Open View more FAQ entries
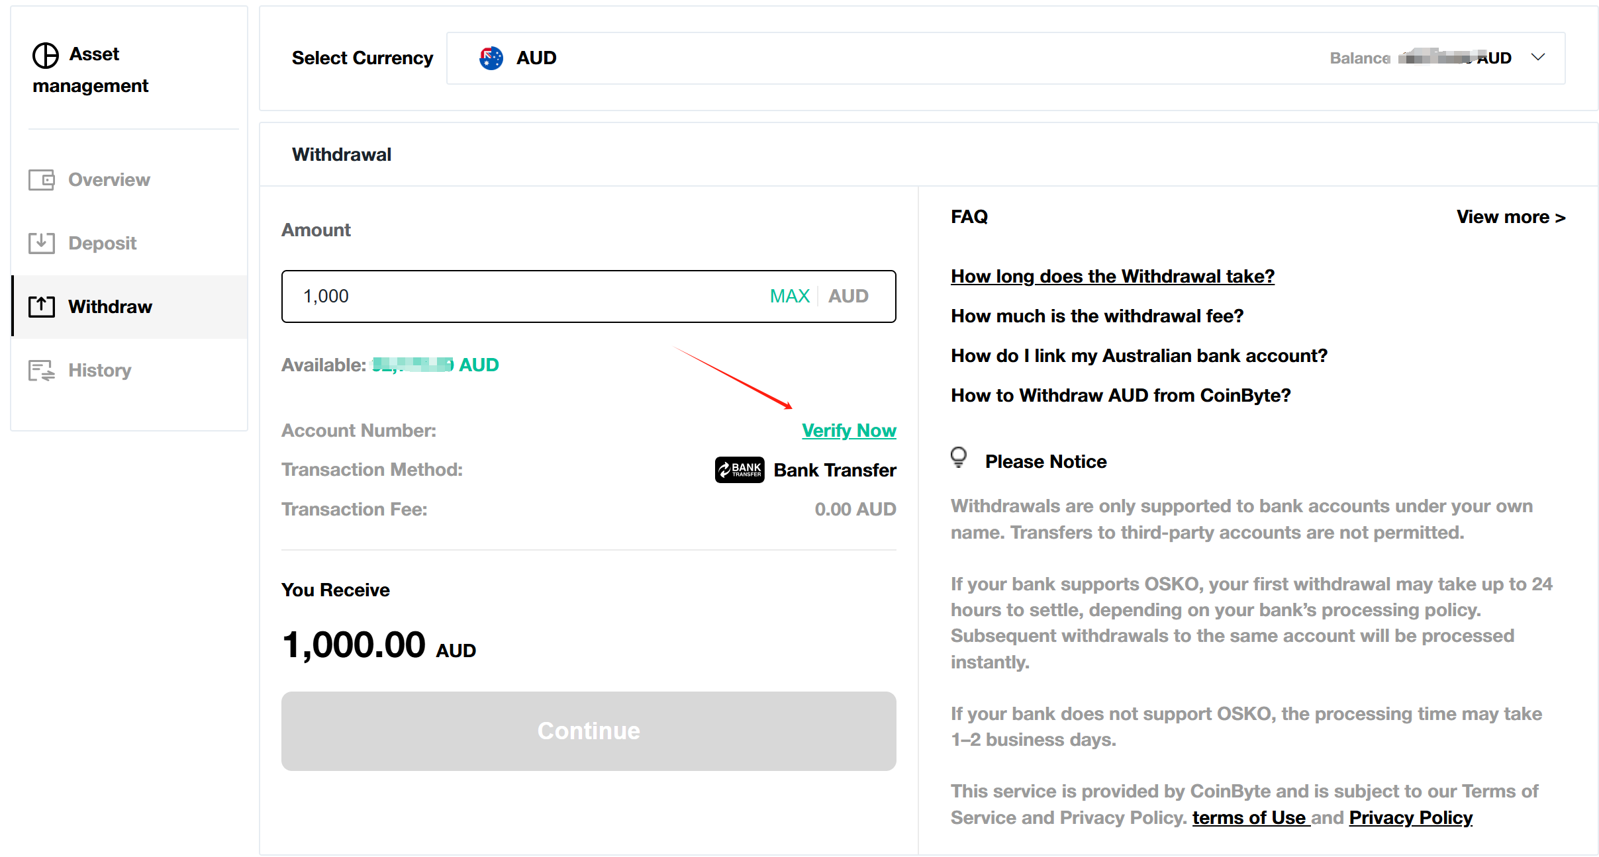This screenshot has height=857, width=1599. pyautogui.click(x=1511, y=216)
